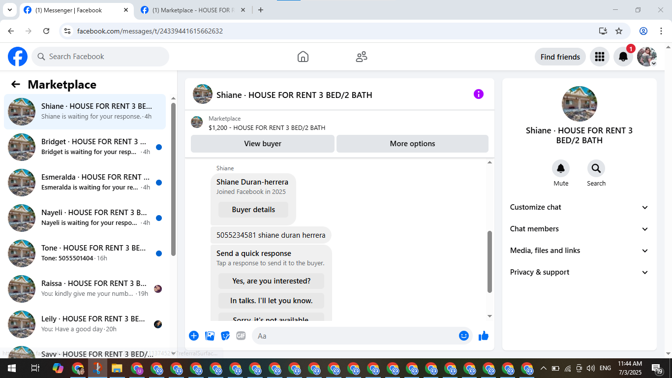Open the $1,200 HOUSE FOR RENT listing link
The image size is (672, 378).
tap(267, 127)
